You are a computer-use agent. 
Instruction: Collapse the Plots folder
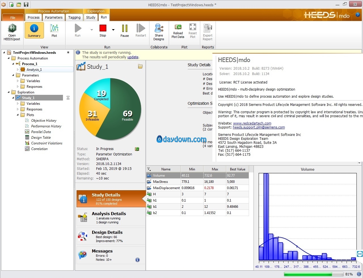[18, 115]
